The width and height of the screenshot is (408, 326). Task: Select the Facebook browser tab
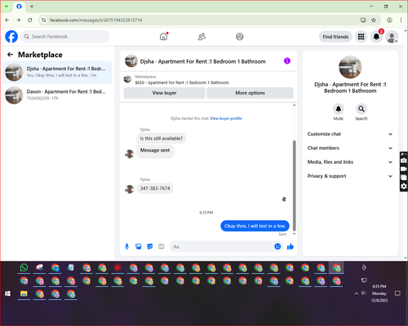[x=19, y=7]
